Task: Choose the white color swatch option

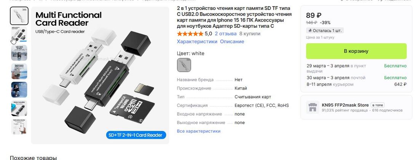Action: tap(184, 65)
